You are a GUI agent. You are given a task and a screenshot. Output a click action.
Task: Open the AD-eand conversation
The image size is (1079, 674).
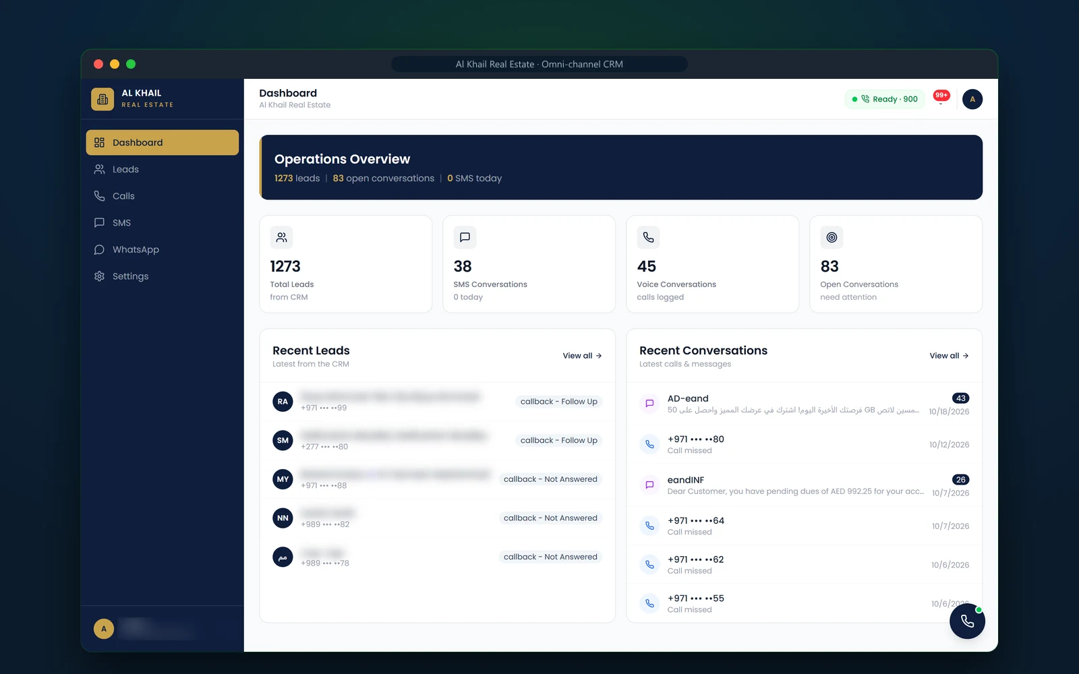(x=804, y=404)
